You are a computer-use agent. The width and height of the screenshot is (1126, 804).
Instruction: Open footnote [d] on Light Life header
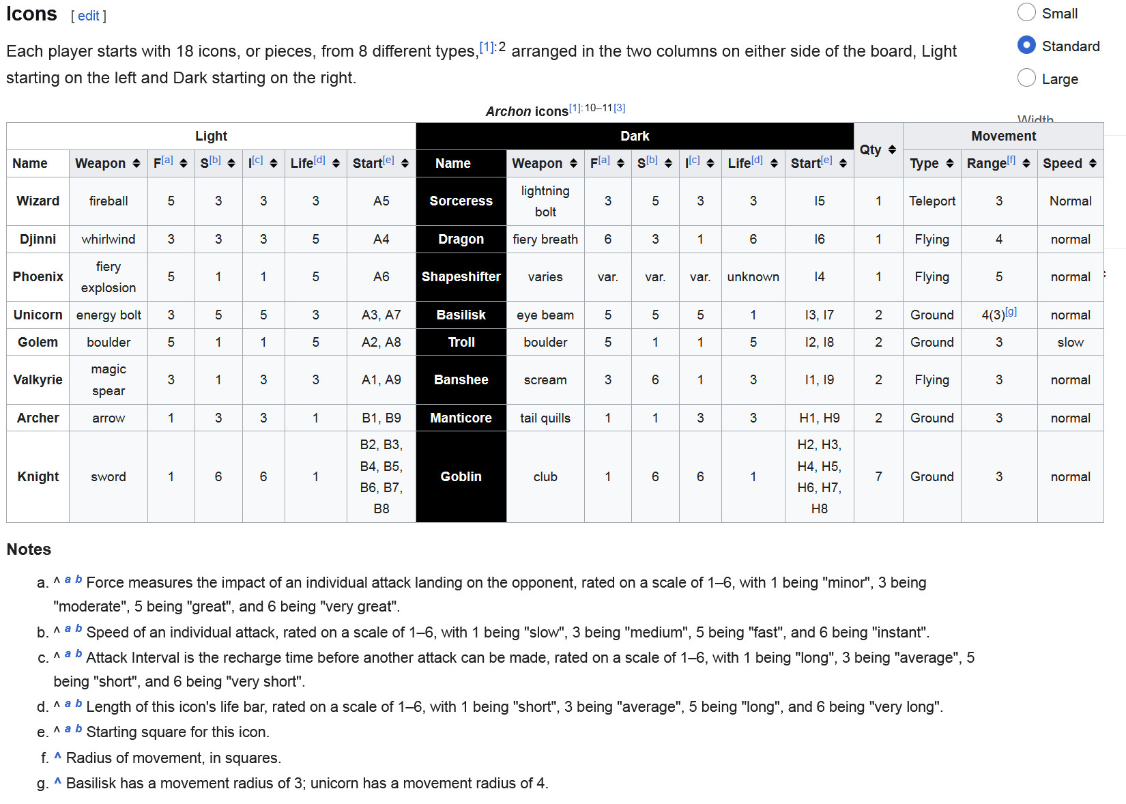[319, 160]
